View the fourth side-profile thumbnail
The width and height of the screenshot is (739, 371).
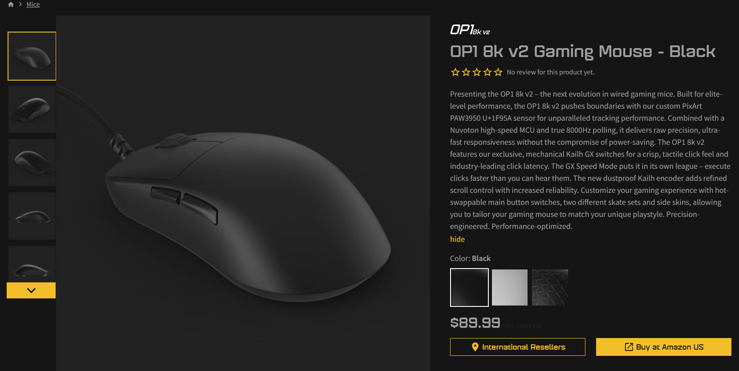[32, 216]
